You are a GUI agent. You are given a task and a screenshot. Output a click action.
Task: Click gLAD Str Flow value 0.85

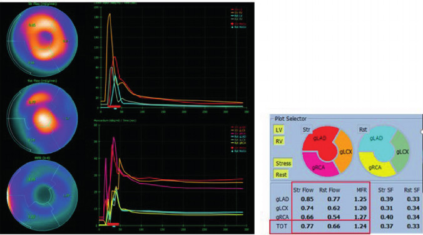click(307, 199)
